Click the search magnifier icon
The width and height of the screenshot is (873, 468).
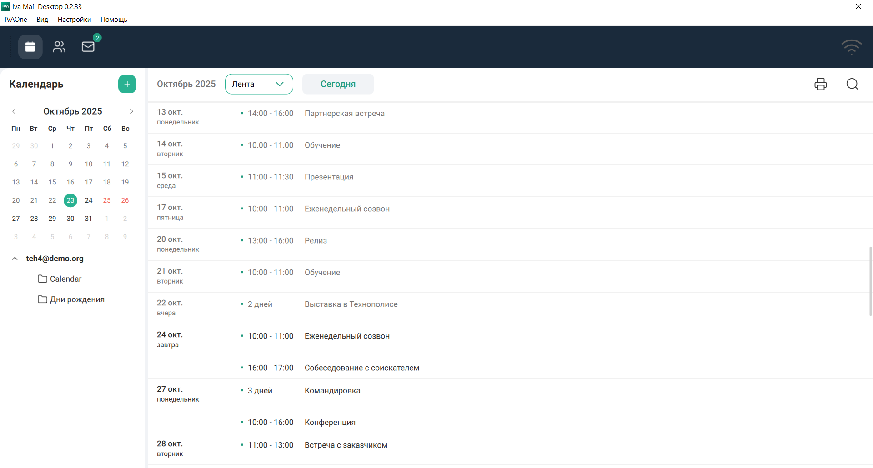[x=852, y=84]
